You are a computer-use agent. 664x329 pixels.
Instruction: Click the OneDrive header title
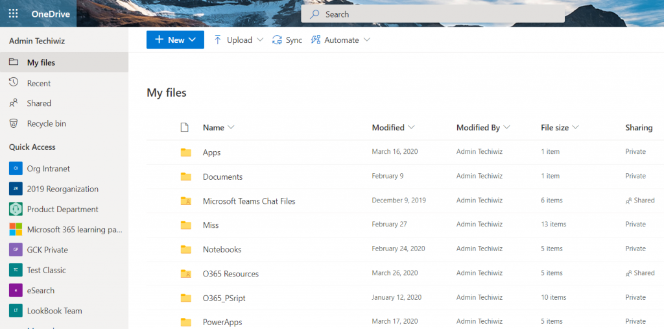pyautogui.click(x=51, y=14)
